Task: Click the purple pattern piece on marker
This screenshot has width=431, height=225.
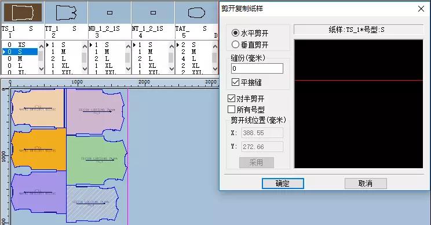Action: (x=38, y=193)
